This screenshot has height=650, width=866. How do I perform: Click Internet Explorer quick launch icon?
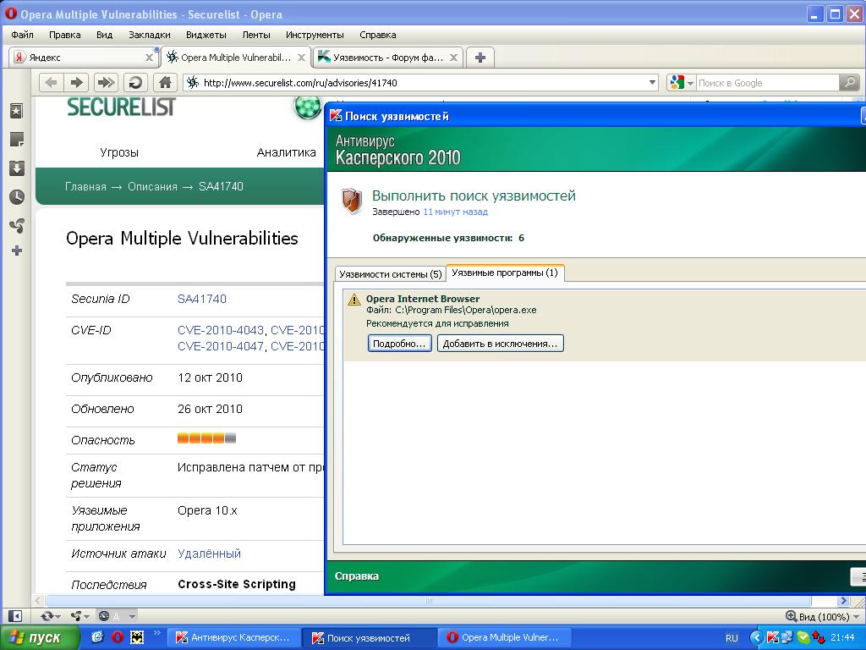click(97, 637)
